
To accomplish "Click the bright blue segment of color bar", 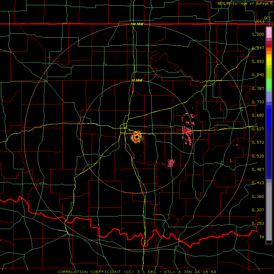I will (x=269, y=118).
